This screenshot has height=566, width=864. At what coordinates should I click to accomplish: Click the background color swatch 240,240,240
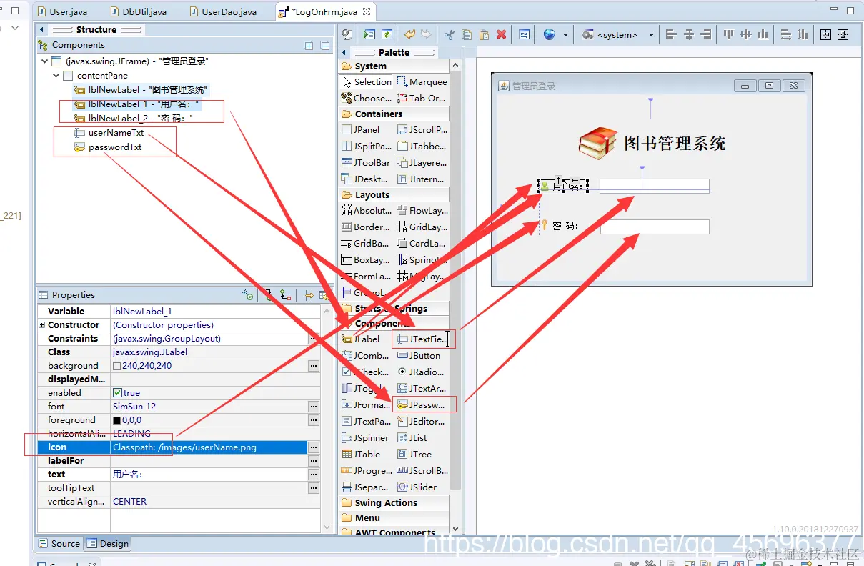coord(117,366)
